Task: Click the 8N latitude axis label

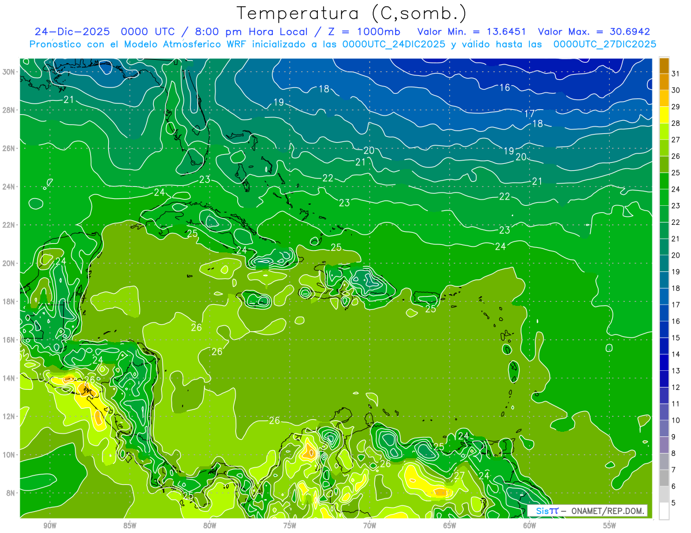Action: point(12,493)
